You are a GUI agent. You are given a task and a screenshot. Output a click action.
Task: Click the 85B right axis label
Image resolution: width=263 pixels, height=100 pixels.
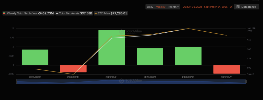(249, 59)
